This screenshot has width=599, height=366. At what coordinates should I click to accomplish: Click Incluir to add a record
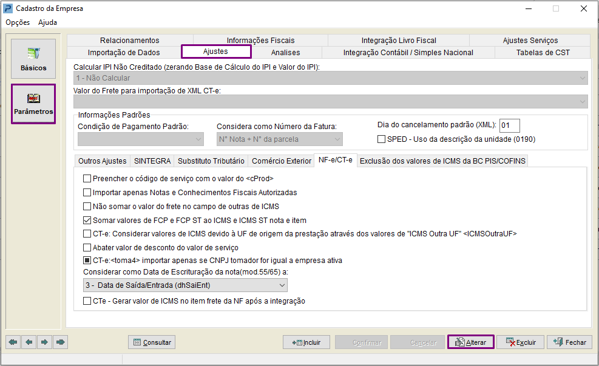pos(306,342)
